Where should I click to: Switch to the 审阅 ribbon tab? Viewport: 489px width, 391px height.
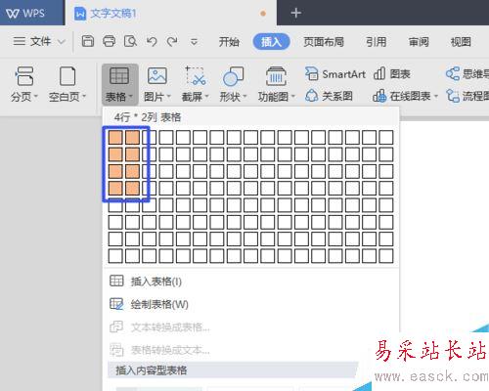[x=419, y=42]
